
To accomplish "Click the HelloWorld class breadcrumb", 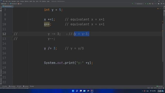I will [x=13, y=4].
